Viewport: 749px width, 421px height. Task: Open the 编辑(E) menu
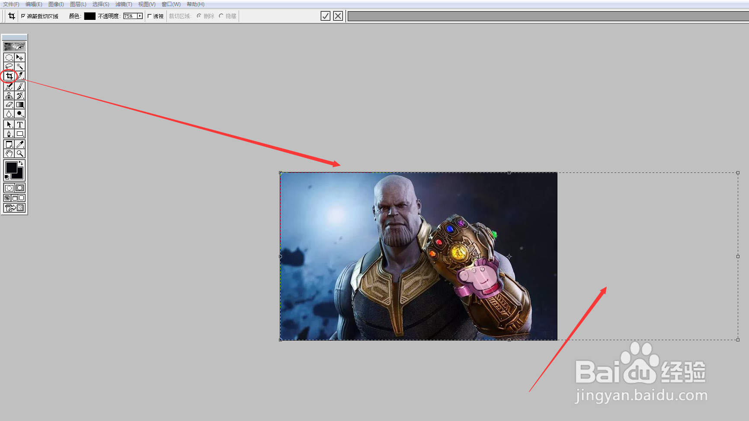pos(34,4)
